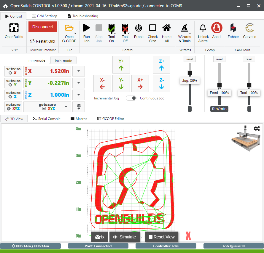Viewport: 264px width, 253px height.
Task: Toggle Incremental/Continuous Jog switch
Action: pyautogui.click(x=131, y=98)
